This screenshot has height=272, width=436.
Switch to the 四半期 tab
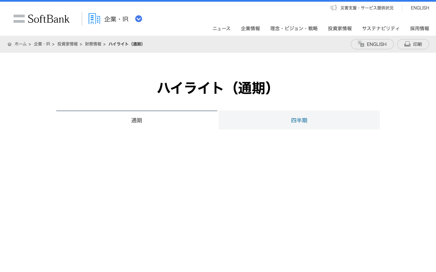click(299, 120)
